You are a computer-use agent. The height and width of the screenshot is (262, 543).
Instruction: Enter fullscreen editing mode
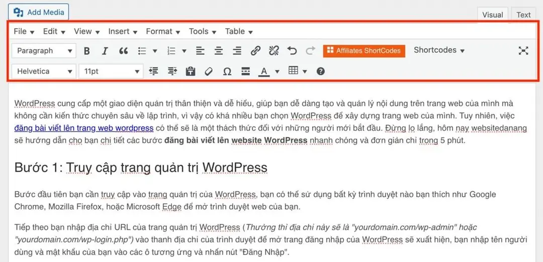tap(524, 51)
